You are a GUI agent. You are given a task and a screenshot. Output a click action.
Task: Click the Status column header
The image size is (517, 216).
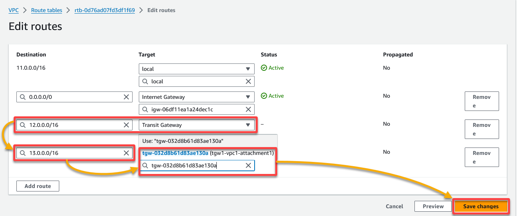tap(269, 54)
